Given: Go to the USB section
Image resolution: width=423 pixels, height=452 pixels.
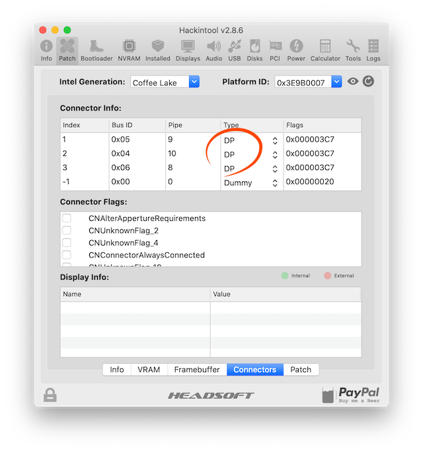Looking at the screenshot, I should click(235, 50).
